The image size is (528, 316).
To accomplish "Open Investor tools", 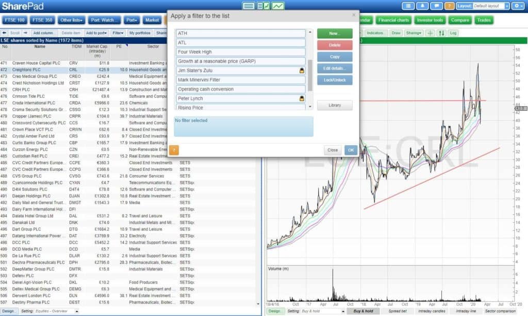I will coord(430,20).
